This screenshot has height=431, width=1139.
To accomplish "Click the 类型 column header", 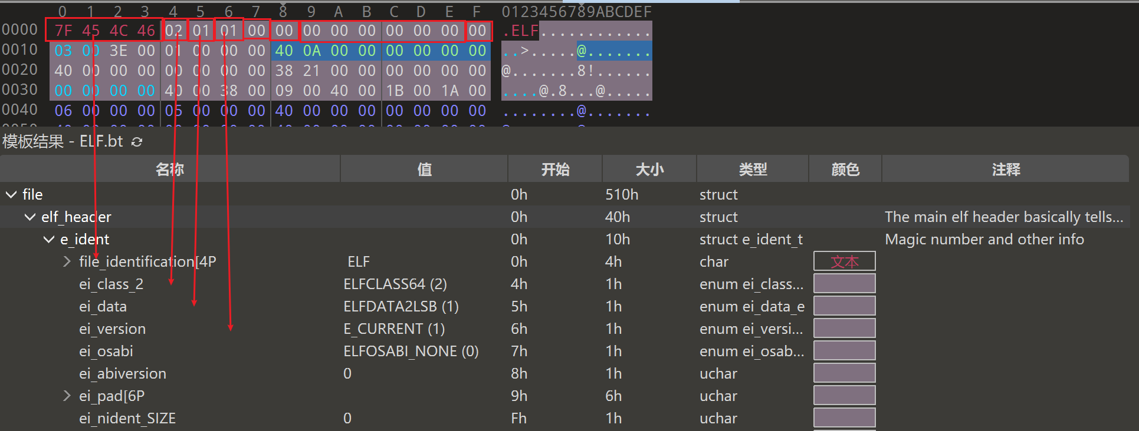I will (753, 170).
